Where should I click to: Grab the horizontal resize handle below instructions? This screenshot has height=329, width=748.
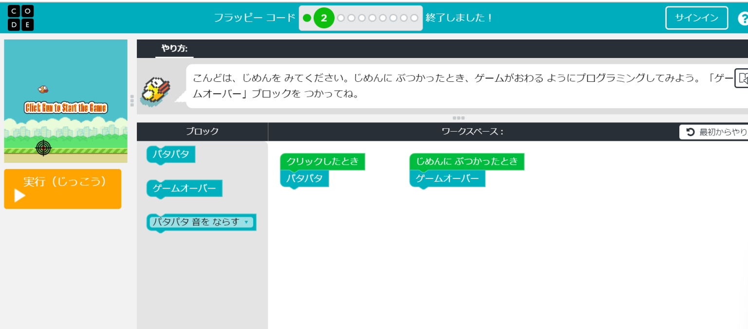point(458,118)
